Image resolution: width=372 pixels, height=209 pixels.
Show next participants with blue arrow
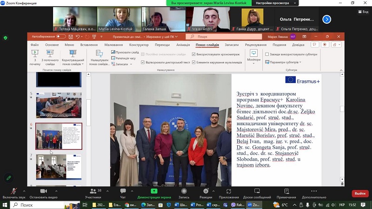327,19
